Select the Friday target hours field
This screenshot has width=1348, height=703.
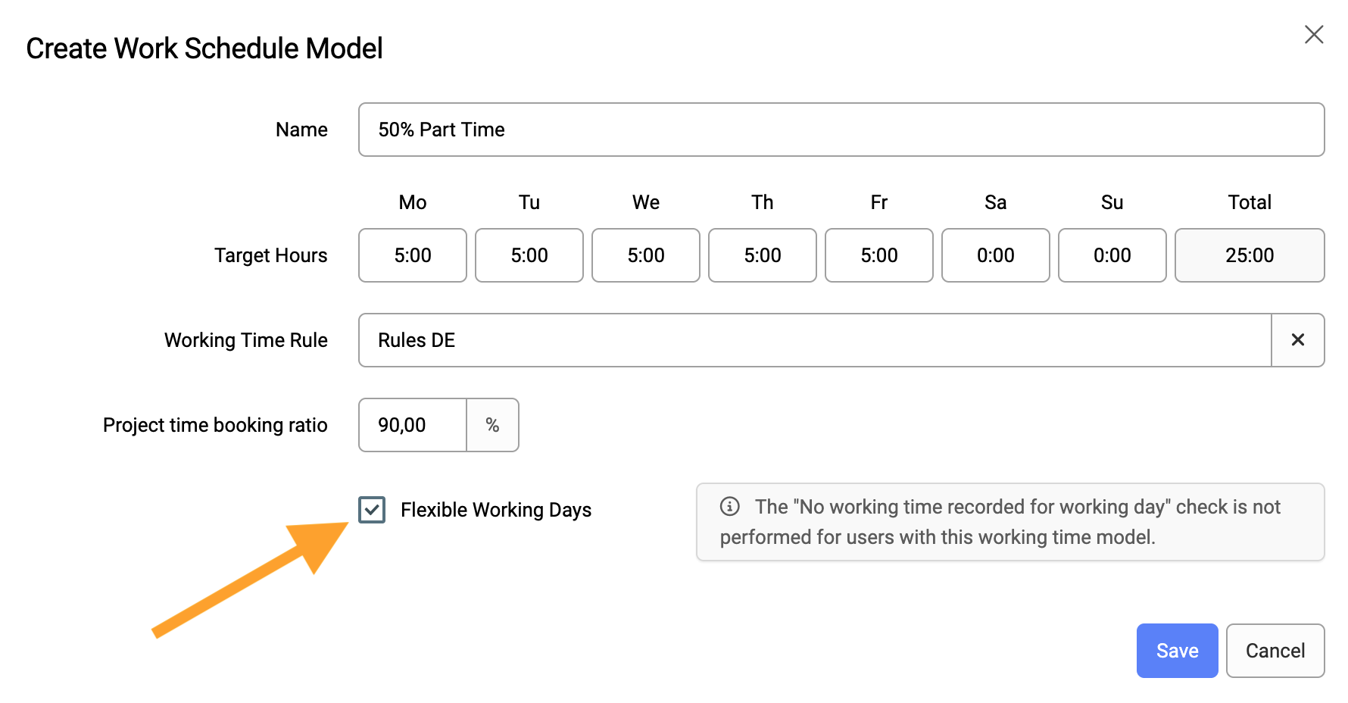879,255
